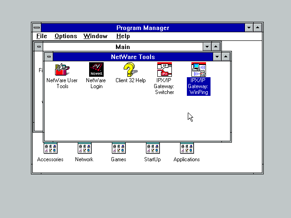The width and height of the screenshot is (291, 218).
Task: Click the 'Accessories' group label
Action: pos(50,159)
